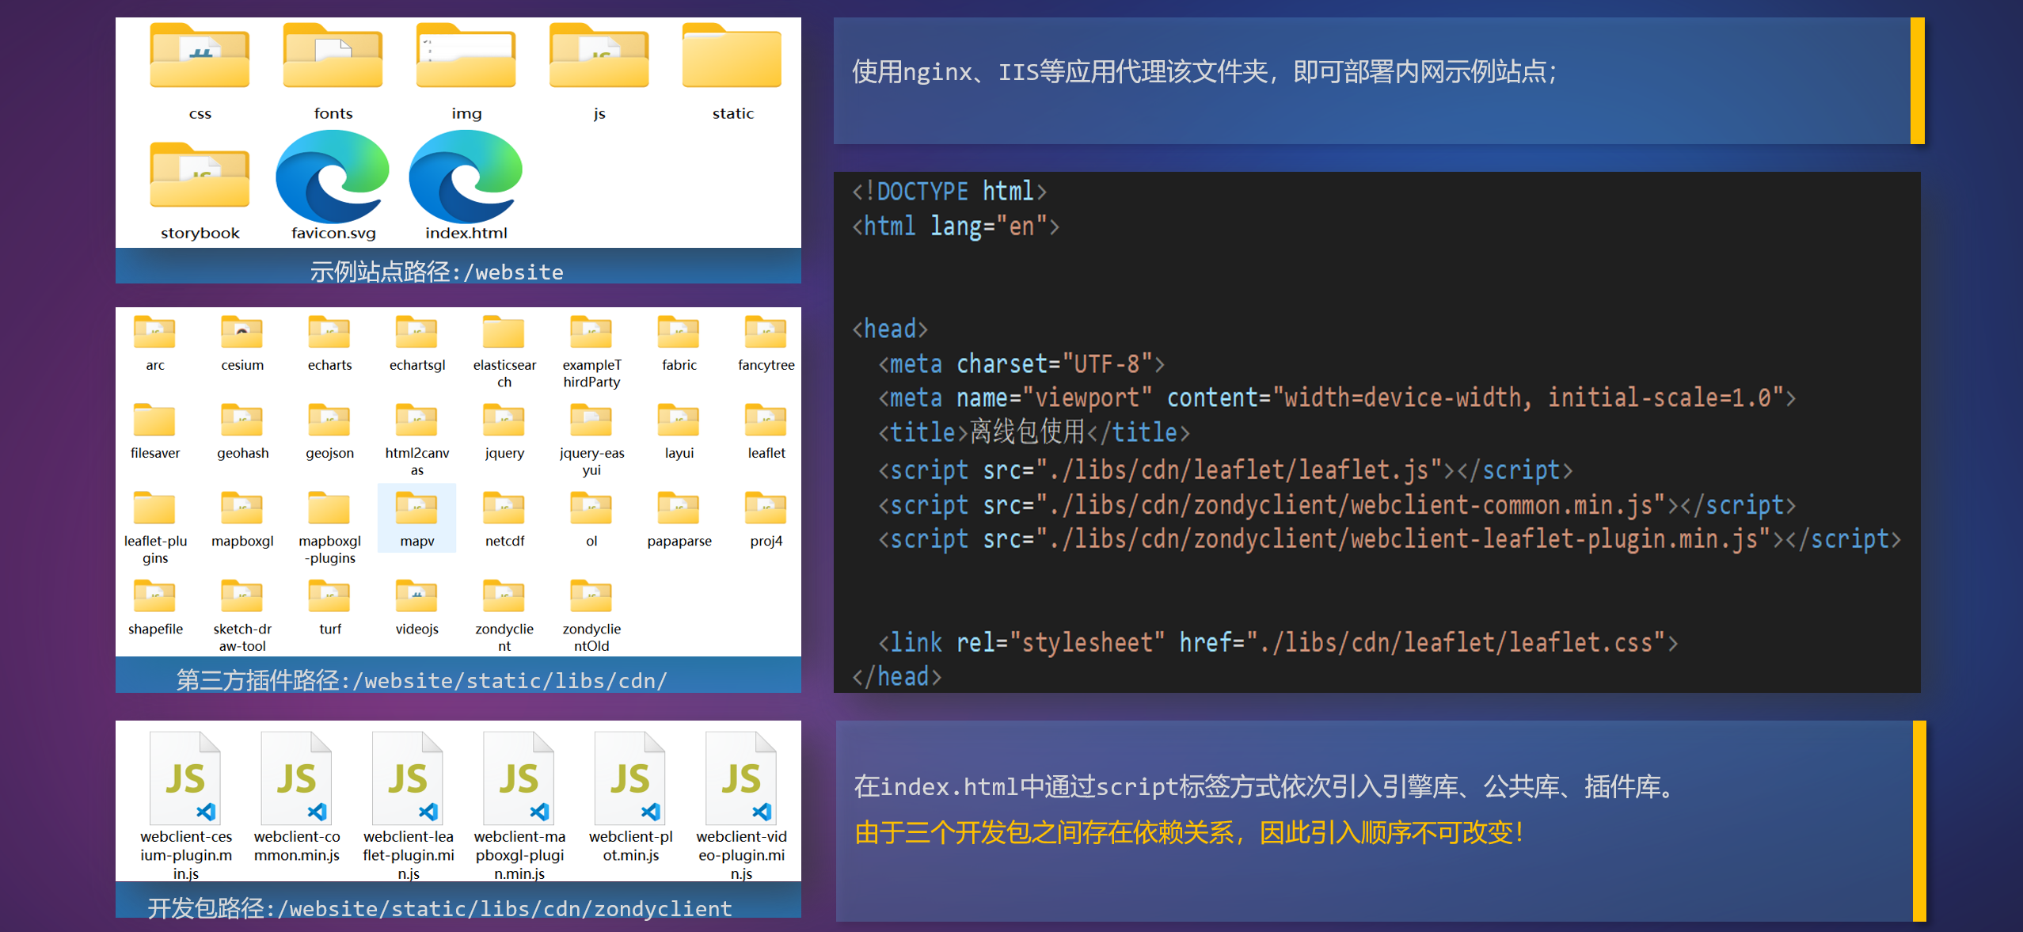This screenshot has height=932, width=2023.
Task: Select webclient-cesium-plugin.min.js file
Action: click(184, 778)
